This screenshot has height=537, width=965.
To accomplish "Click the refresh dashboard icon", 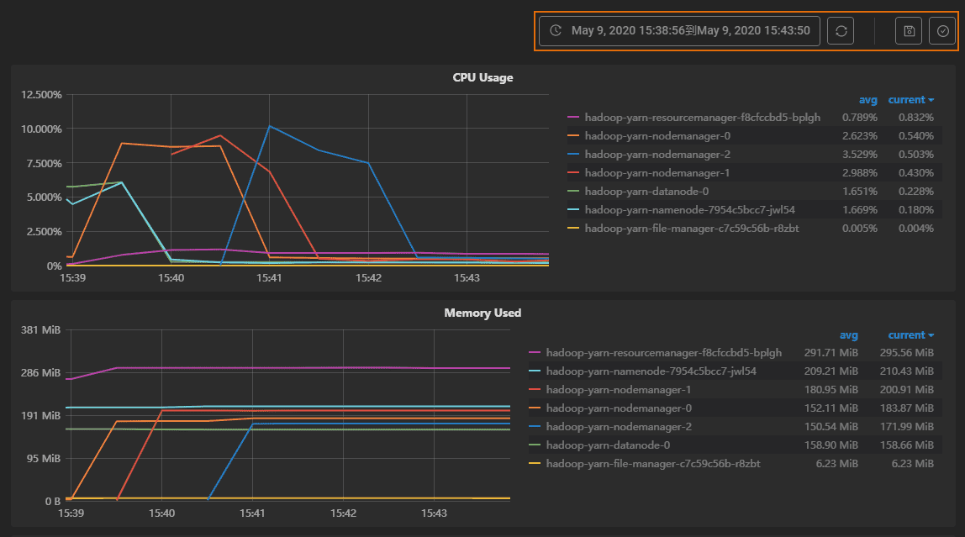I will [x=841, y=31].
